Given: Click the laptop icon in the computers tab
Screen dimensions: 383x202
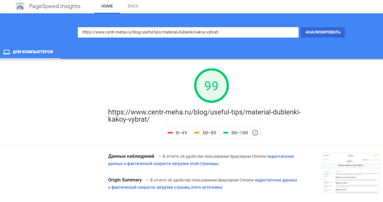Looking at the screenshot, I should (7, 52).
